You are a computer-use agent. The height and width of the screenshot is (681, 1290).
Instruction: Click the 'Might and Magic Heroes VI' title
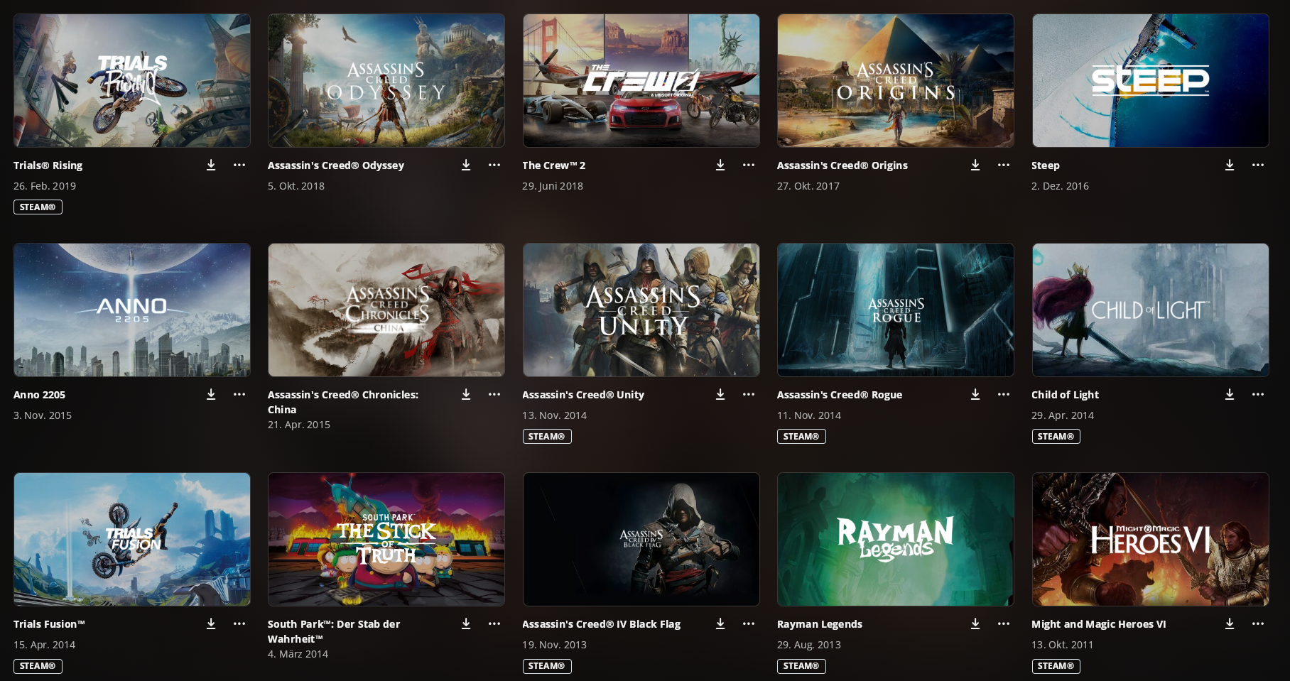1099,623
